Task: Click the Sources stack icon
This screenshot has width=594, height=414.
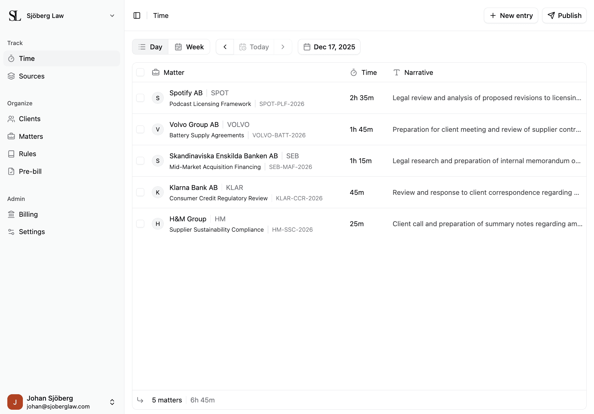Action: point(11,76)
